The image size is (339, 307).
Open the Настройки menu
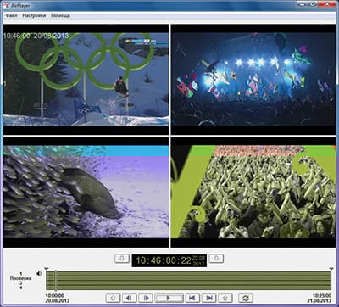[34, 16]
